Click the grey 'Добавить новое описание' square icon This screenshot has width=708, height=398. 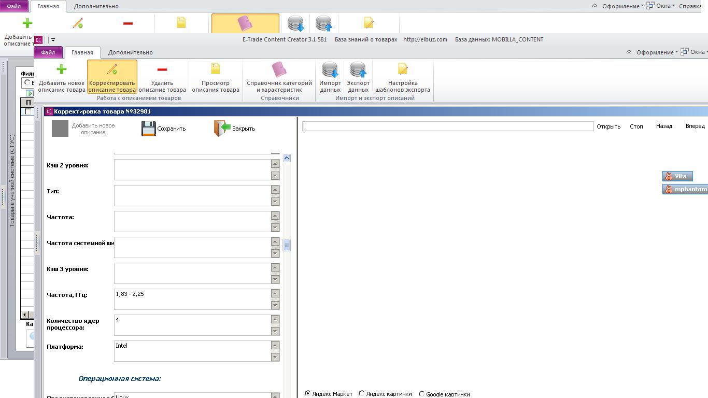click(60, 129)
